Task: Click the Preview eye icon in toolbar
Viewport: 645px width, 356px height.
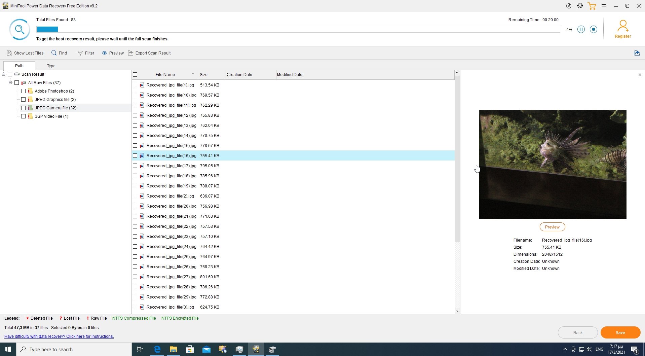Action: [x=105, y=53]
